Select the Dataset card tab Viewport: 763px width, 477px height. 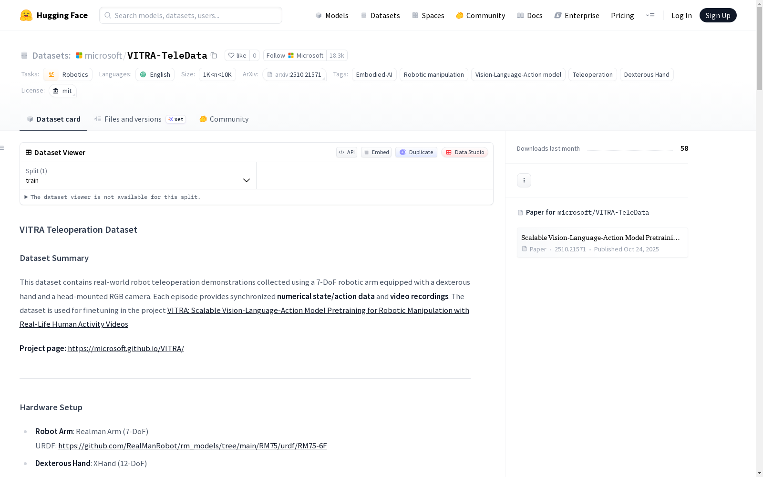coord(53,119)
